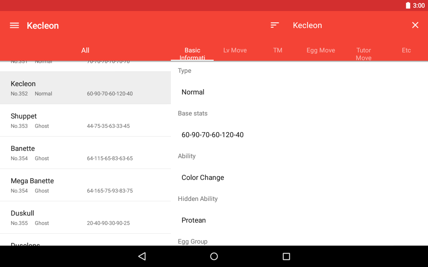Tap No.355 under Duskull
Image resolution: width=428 pixels, height=267 pixels.
point(19,223)
